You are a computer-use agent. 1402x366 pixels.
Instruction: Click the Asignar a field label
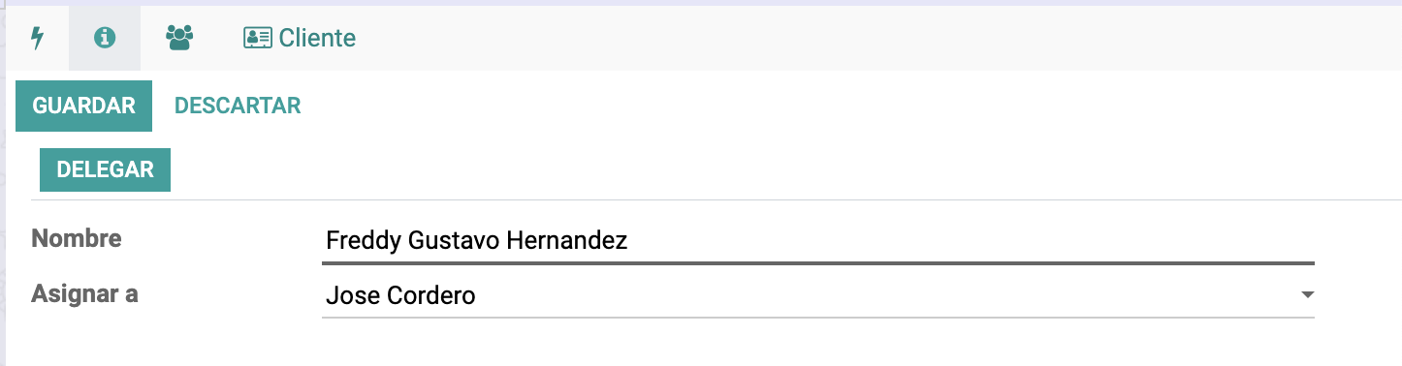84,293
